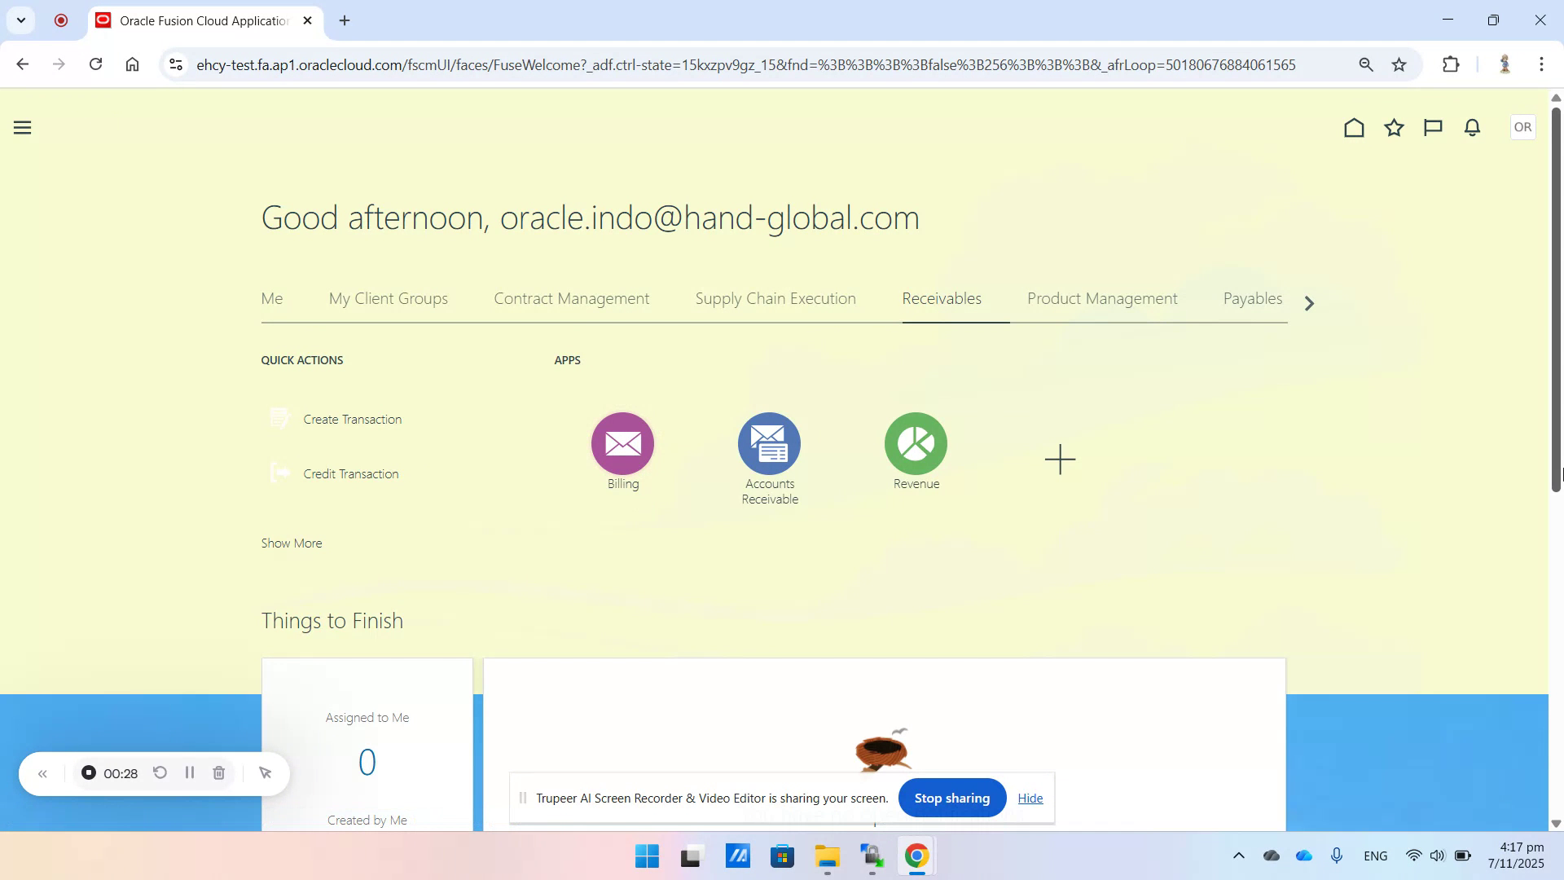Select the Credit Transaction quick action

coord(350,473)
